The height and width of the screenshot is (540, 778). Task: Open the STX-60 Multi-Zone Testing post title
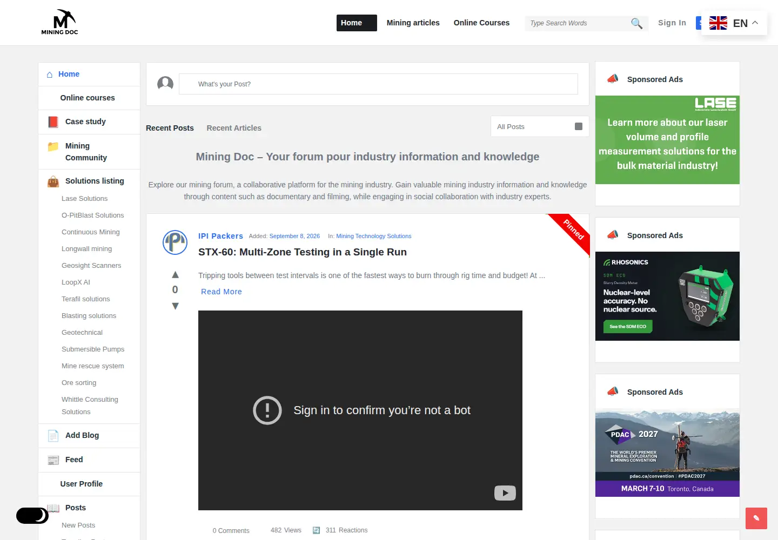303,252
